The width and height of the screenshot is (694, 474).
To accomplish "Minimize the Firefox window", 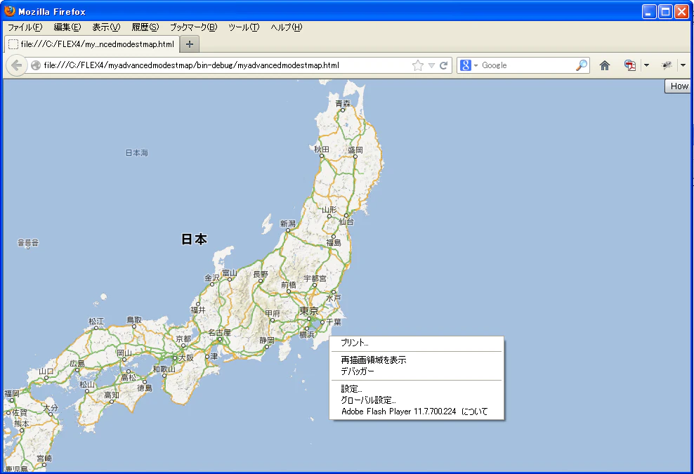I will (x=649, y=11).
